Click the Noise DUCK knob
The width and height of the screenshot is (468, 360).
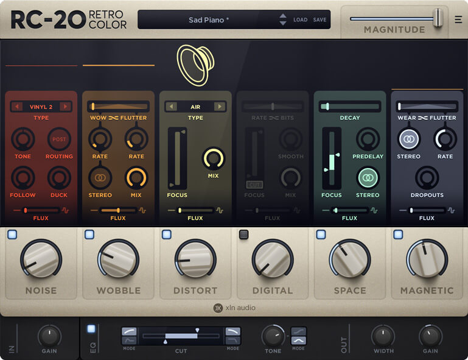[x=59, y=178]
